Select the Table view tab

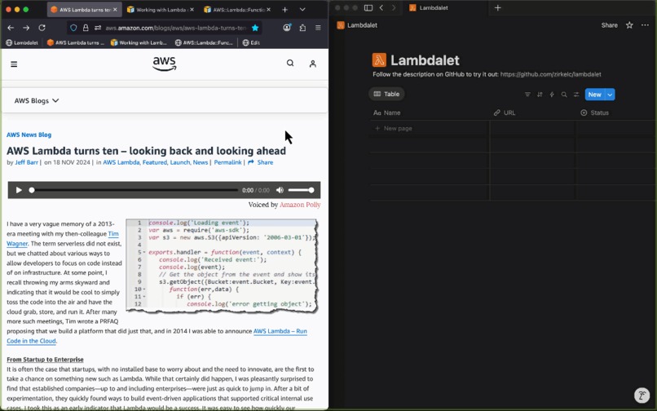point(386,94)
